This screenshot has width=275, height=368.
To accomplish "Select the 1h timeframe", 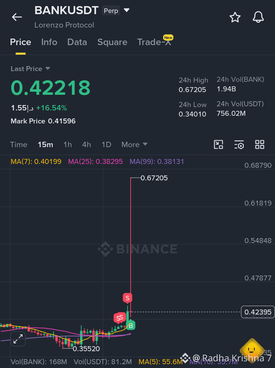I will [x=68, y=144].
